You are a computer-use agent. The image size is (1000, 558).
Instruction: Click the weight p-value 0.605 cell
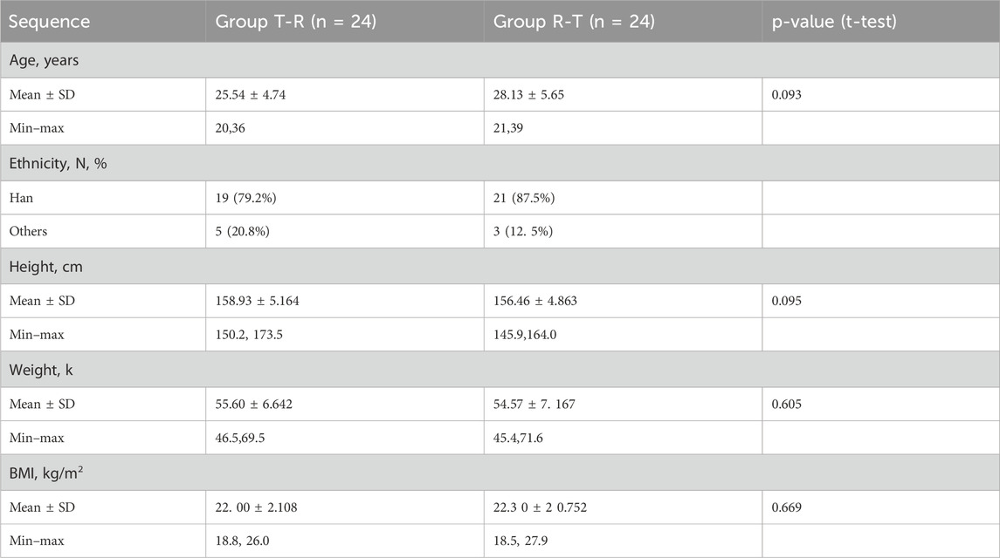[787, 404]
